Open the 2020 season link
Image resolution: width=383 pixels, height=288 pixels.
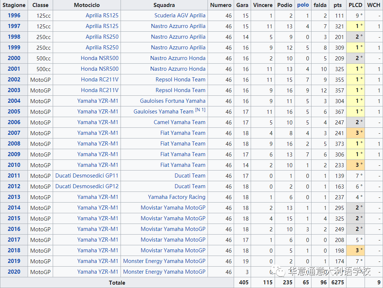point(14,272)
